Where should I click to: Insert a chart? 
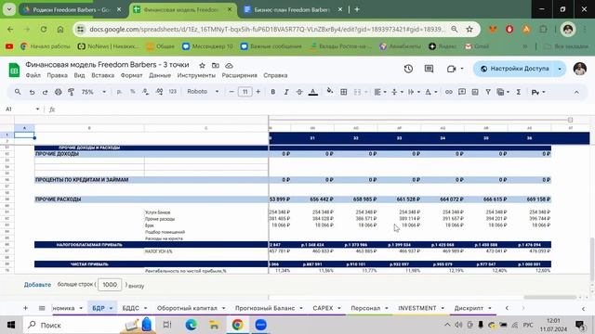click(x=475, y=92)
